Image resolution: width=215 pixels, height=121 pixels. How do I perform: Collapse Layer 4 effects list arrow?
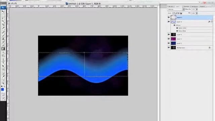212,22
